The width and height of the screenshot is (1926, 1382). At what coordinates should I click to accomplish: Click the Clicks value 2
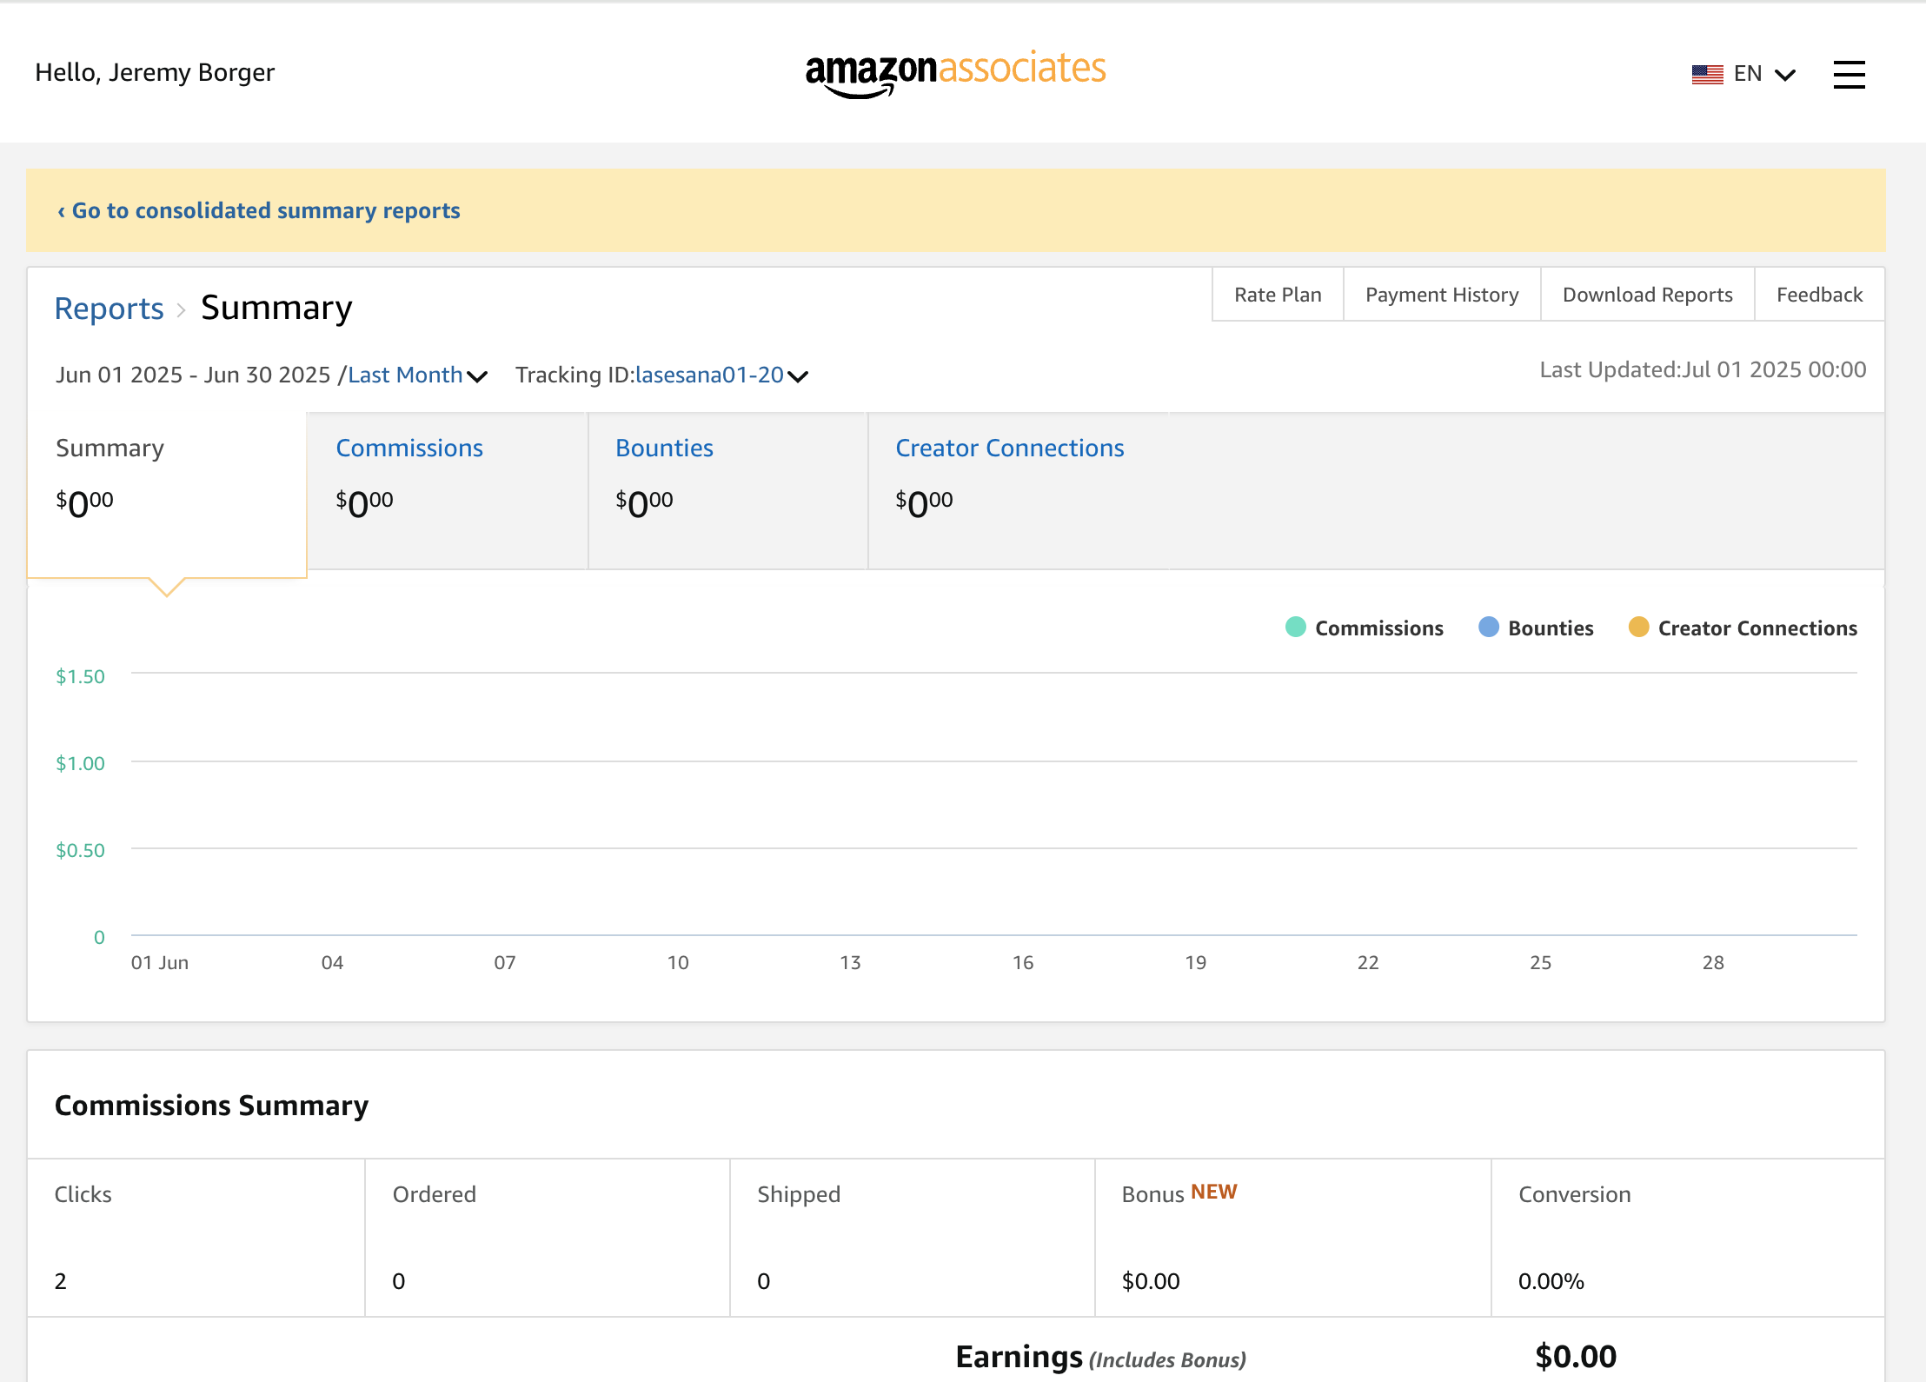point(61,1281)
